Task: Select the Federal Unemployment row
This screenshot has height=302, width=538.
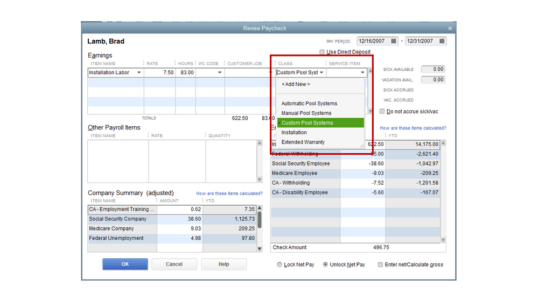Action: 172,238
